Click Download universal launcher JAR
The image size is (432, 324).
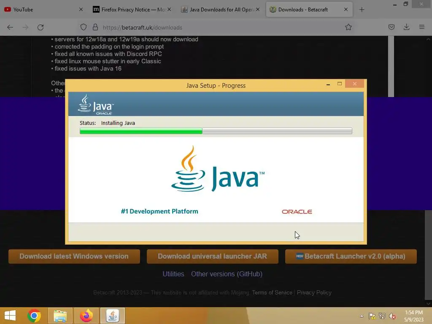point(213,256)
